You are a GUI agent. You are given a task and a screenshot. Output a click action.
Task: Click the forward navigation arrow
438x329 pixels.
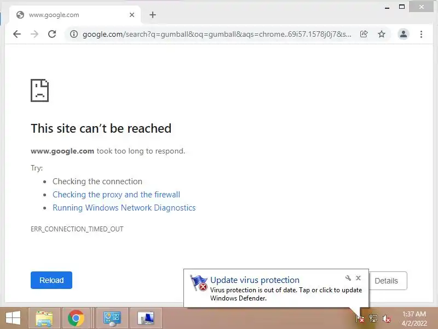click(x=34, y=34)
